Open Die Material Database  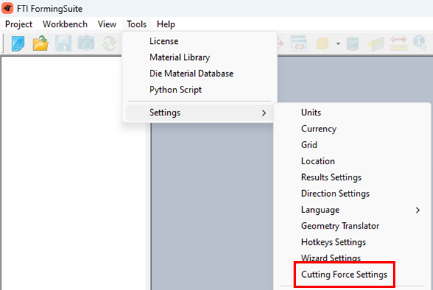pyautogui.click(x=191, y=73)
